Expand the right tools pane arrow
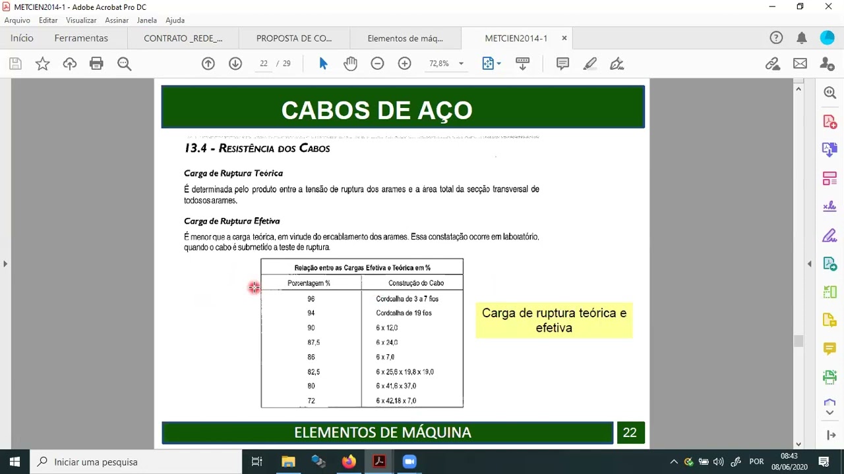844x474 pixels. point(831,435)
